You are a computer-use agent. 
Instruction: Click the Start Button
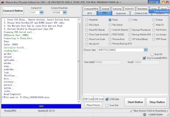click(x=135, y=102)
